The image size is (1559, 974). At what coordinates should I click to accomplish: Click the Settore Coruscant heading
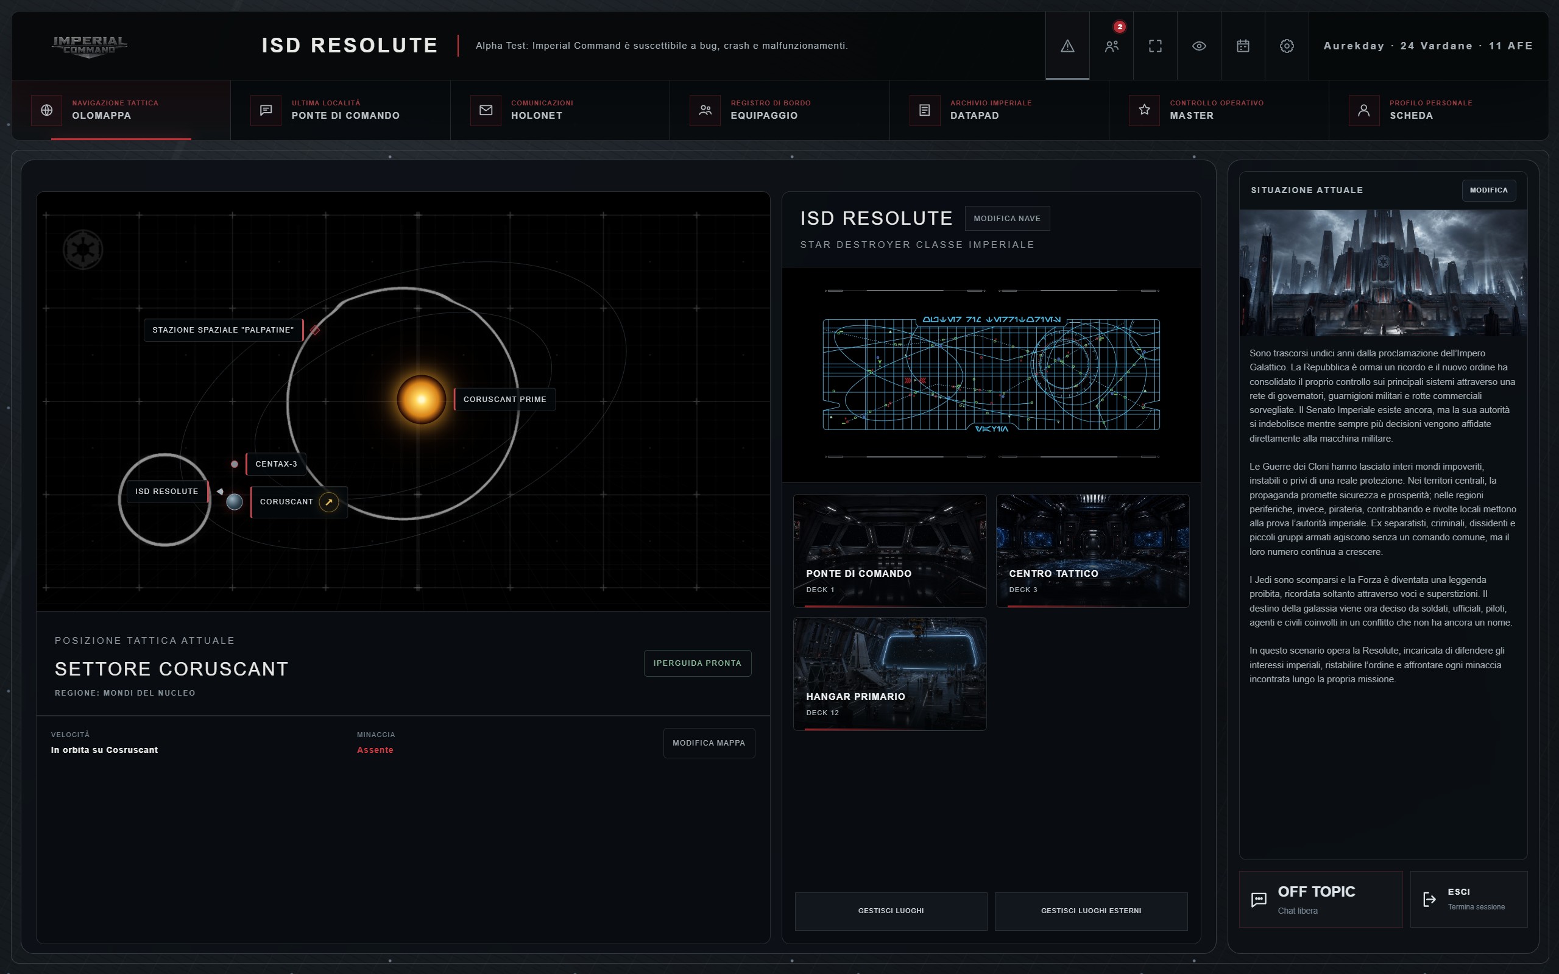(x=171, y=669)
